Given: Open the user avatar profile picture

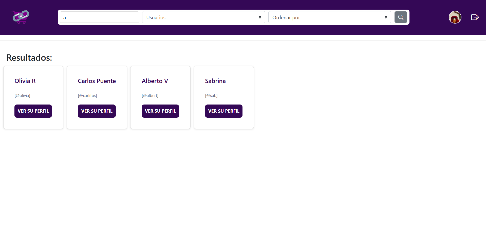Looking at the screenshot, I should pos(455,17).
